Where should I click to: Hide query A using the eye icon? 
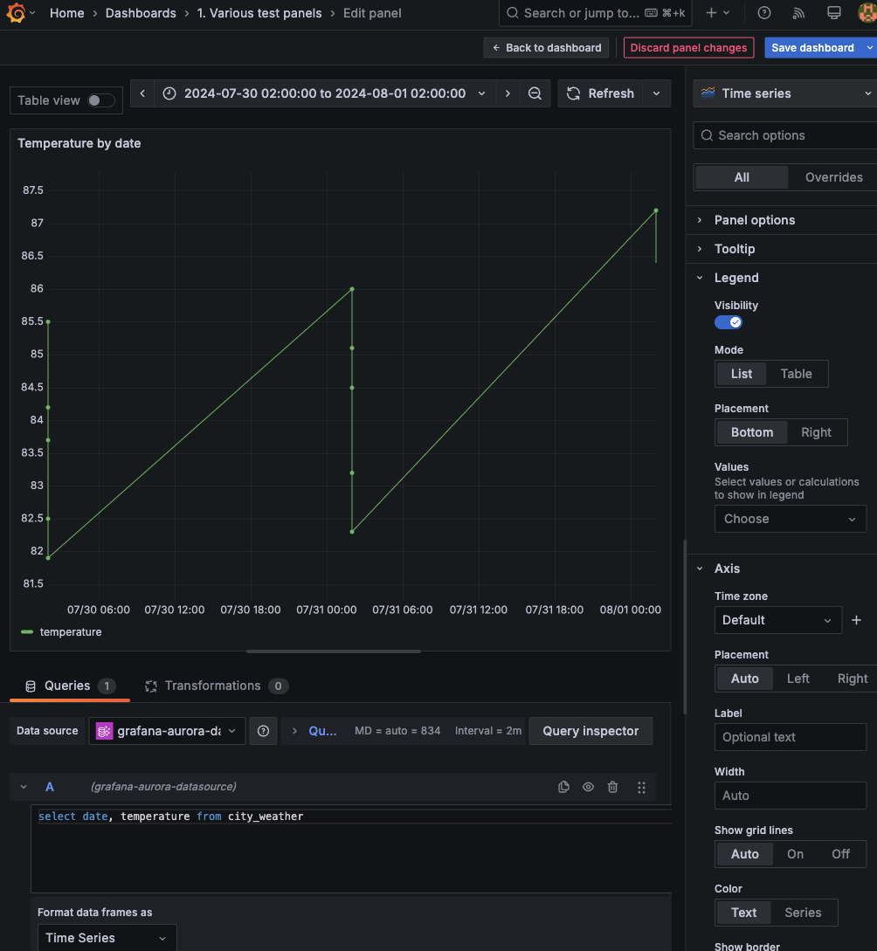click(588, 787)
